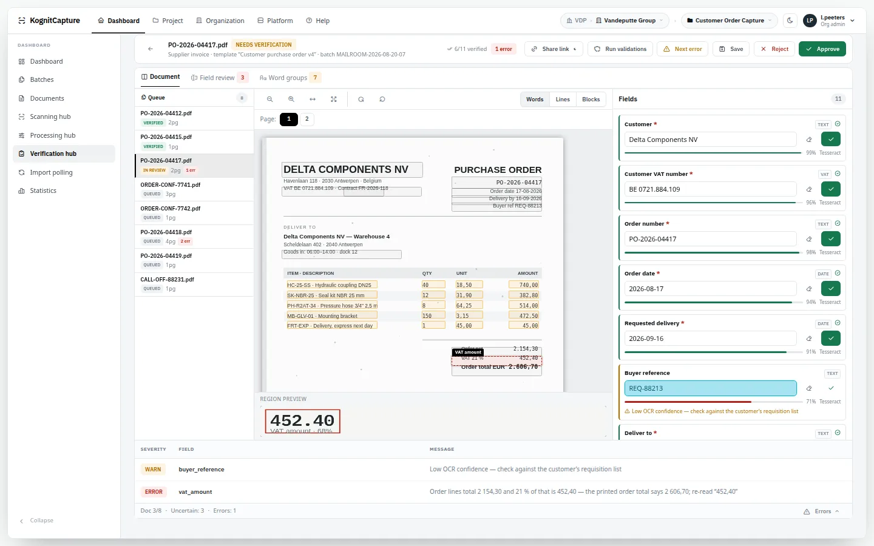
Task: Toggle verified check for Customer field
Action: [x=831, y=140]
